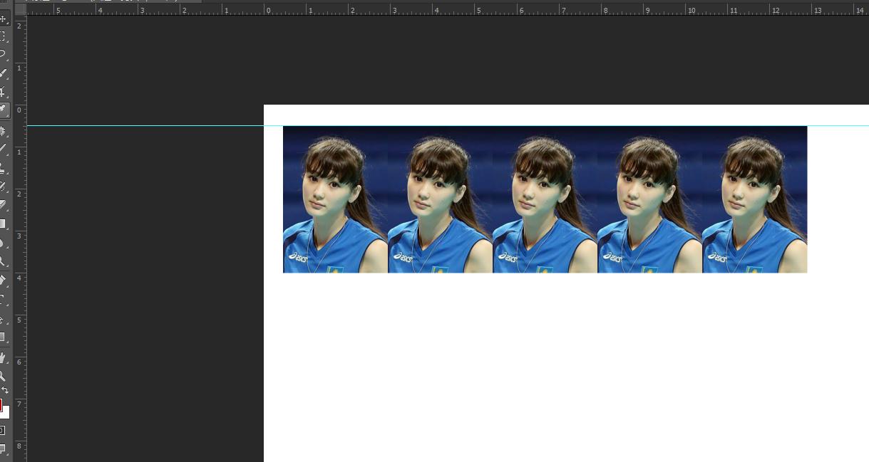Image resolution: width=869 pixels, height=462 pixels.
Task: Choose the Gradient tool
Action: (x=4, y=224)
